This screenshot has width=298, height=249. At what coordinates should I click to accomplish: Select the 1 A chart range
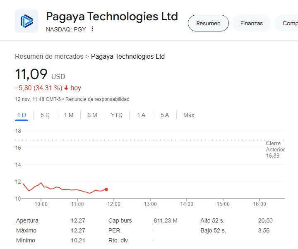tap(141, 115)
